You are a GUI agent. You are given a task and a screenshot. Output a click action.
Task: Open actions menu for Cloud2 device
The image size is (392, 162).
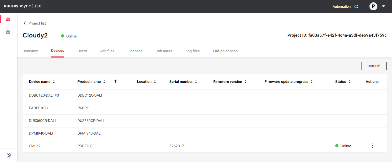(372, 146)
